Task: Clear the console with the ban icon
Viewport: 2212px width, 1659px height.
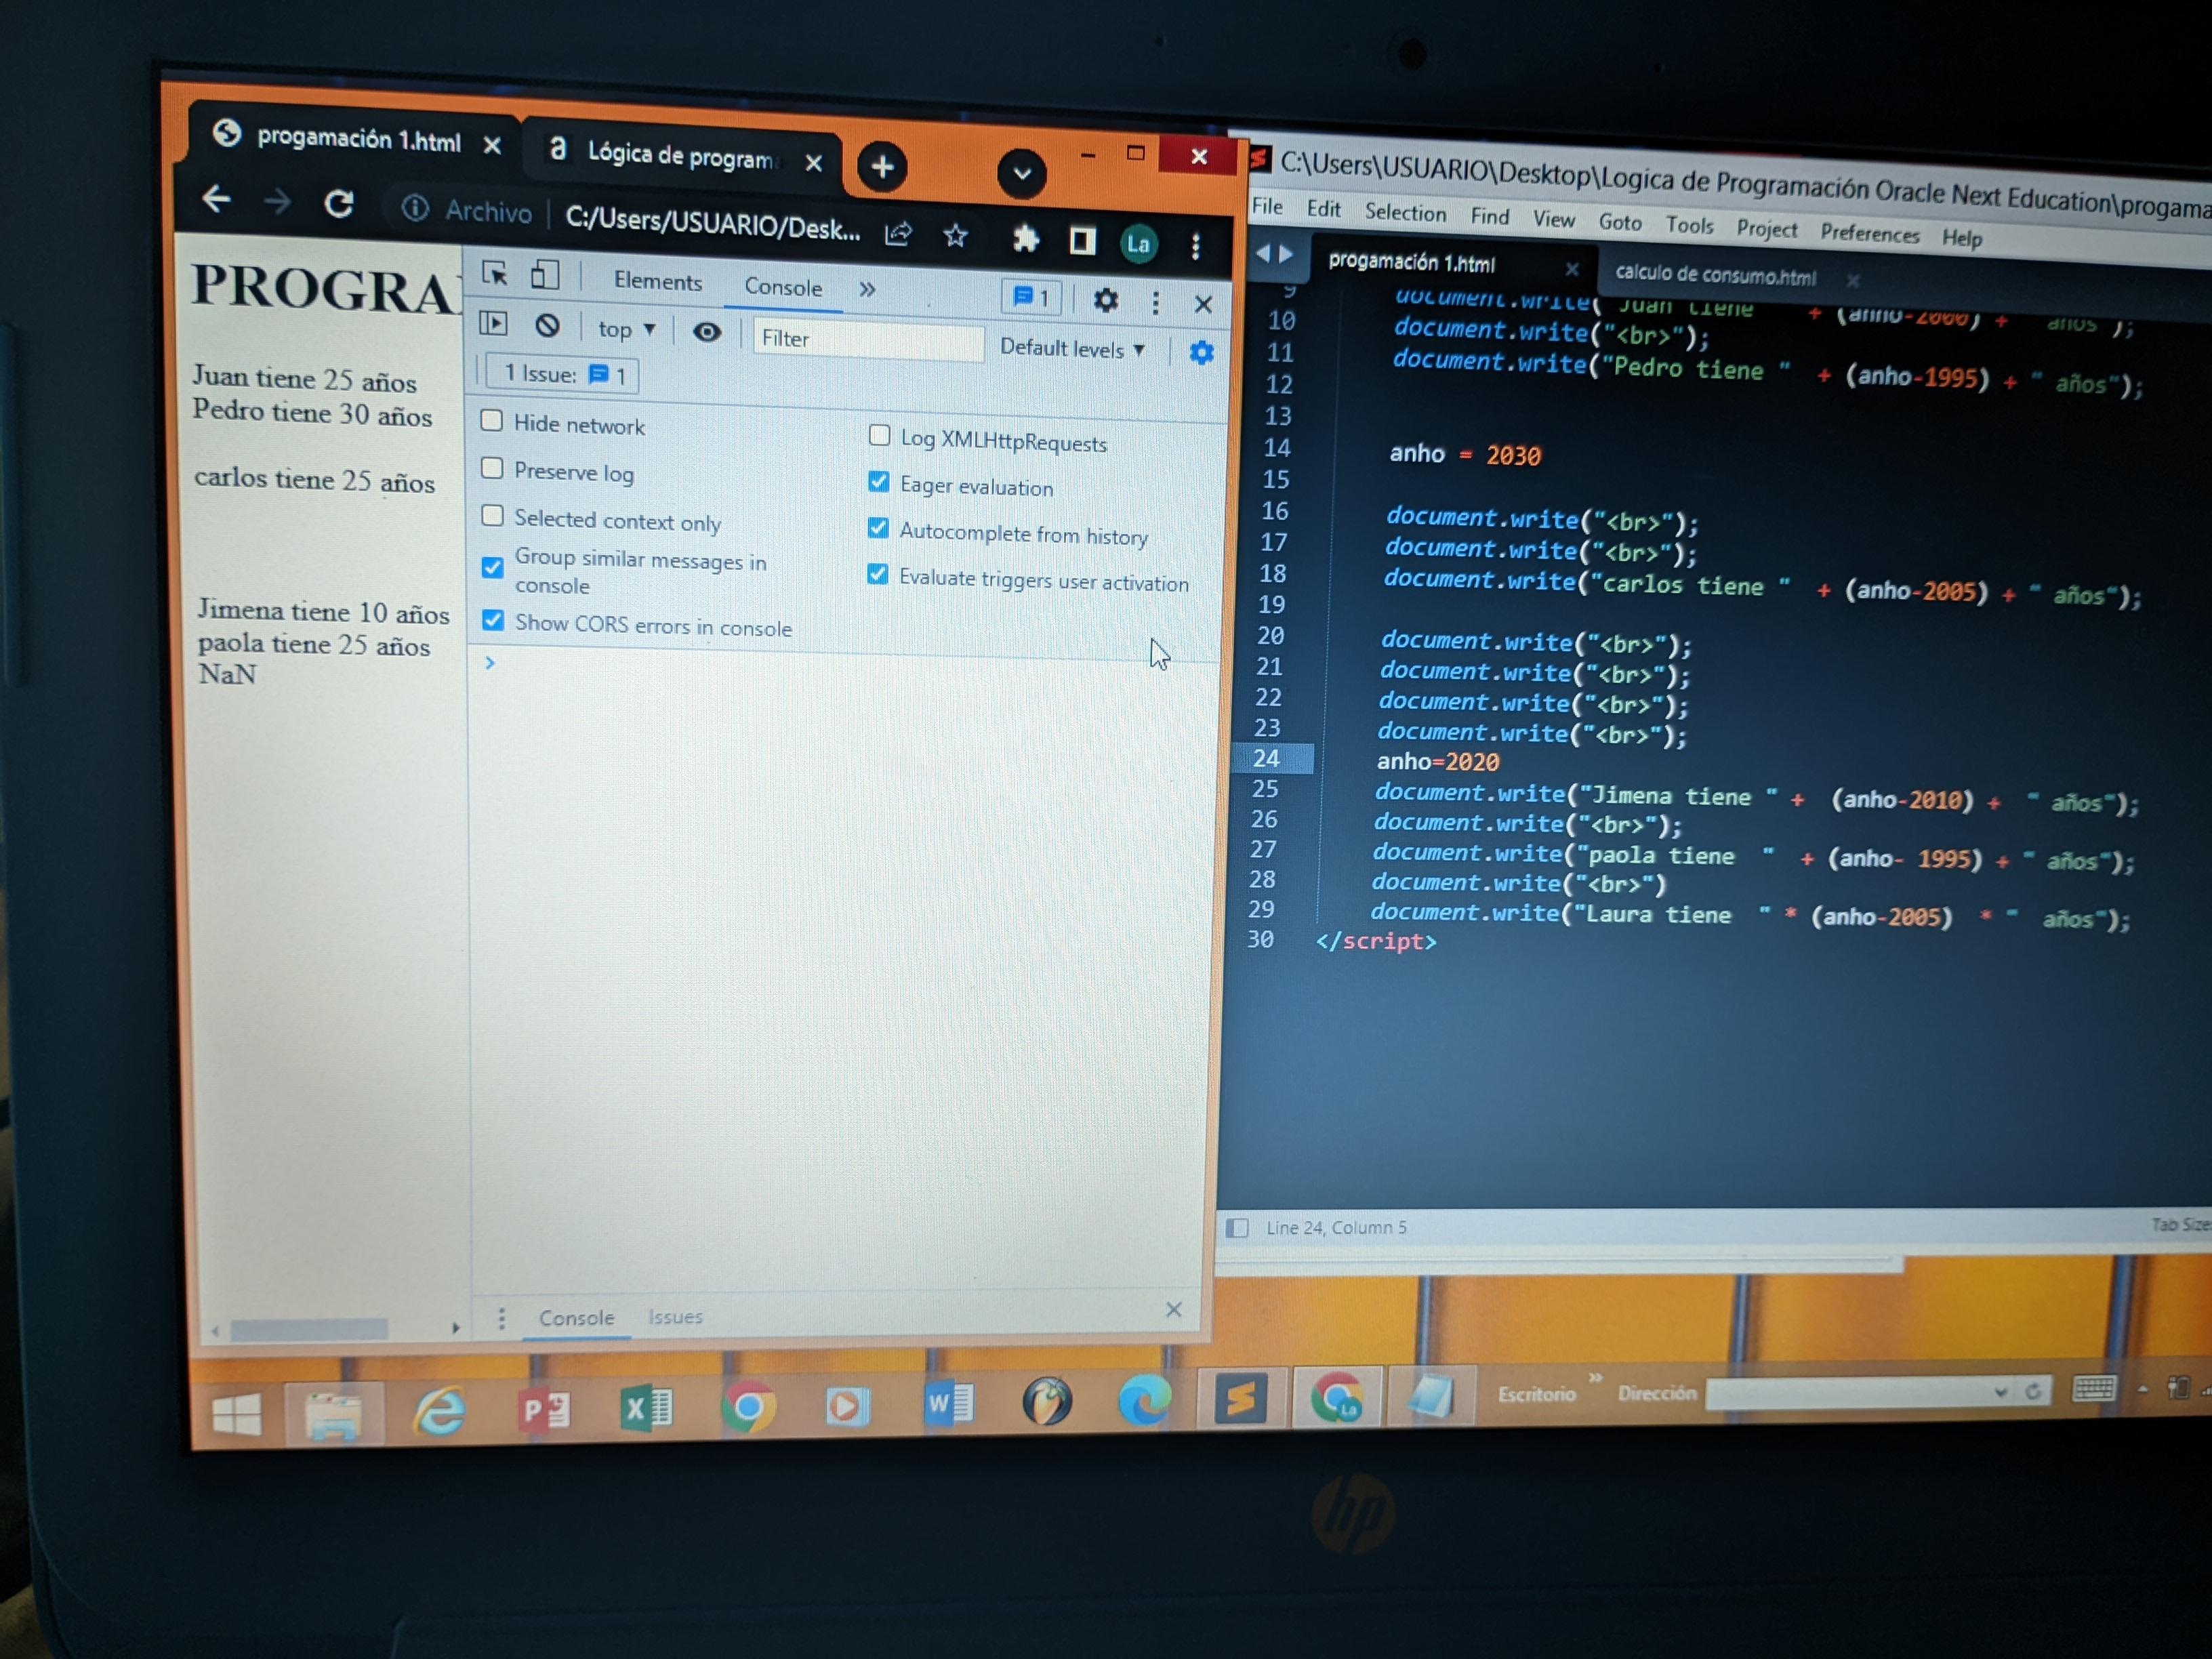Action: point(546,325)
